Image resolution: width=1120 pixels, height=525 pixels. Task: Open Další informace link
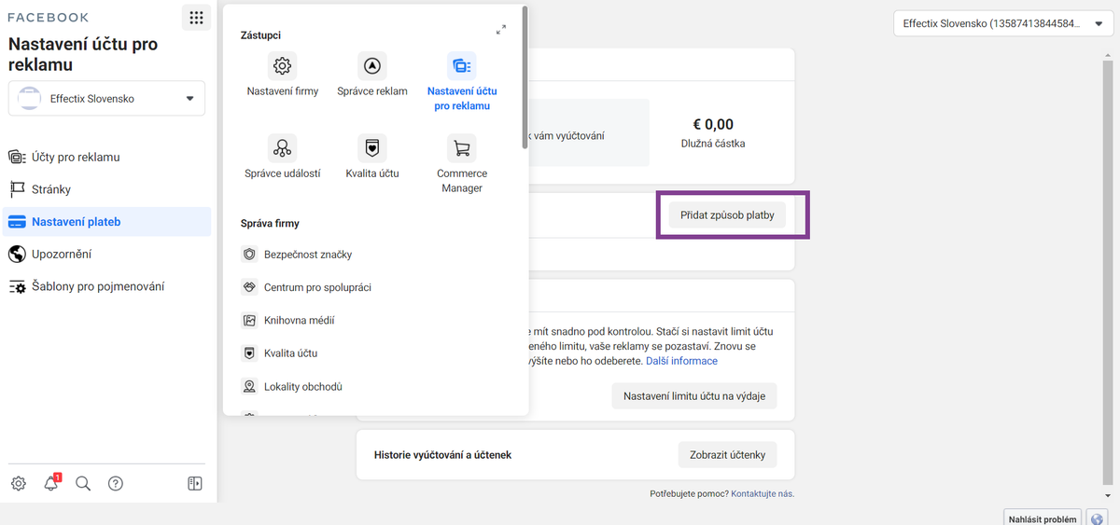click(x=681, y=361)
